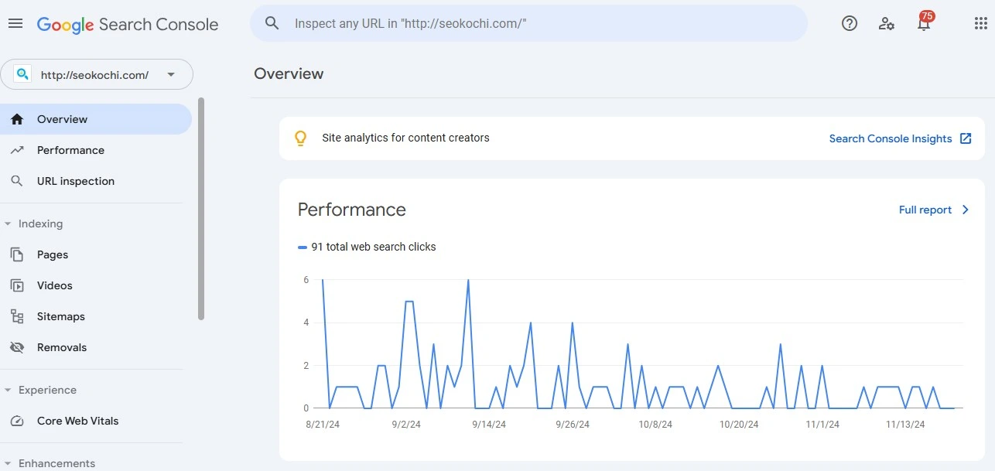Click the Core Web Vitals gauge icon
Image resolution: width=995 pixels, height=471 pixels.
pyautogui.click(x=17, y=421)
